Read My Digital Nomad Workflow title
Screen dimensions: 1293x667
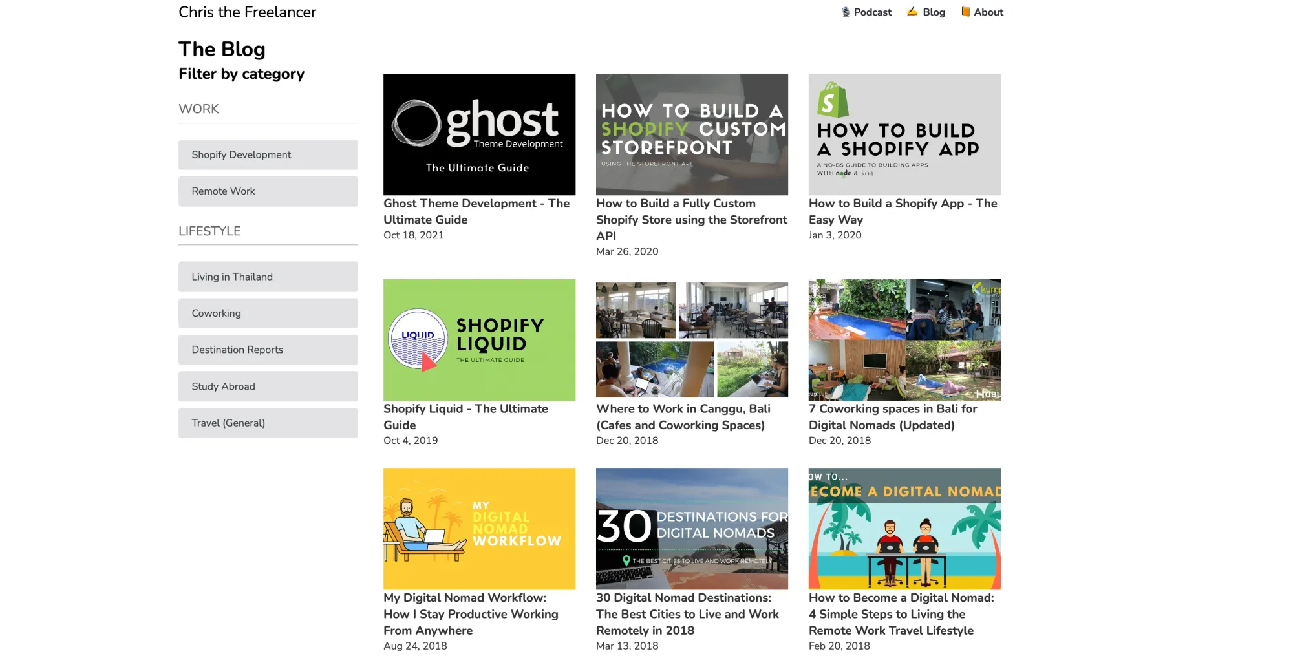471,614
